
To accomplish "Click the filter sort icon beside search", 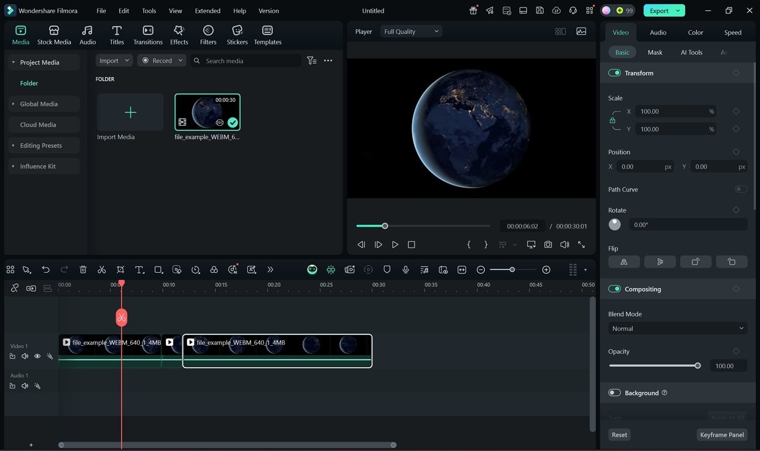I will (312, 61).
